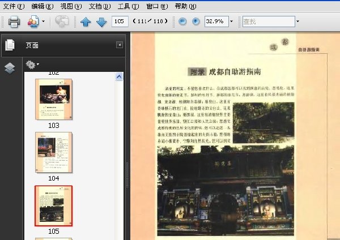Go to next page with down arrow
Screen dimensions: 340x240
(101, 22)
